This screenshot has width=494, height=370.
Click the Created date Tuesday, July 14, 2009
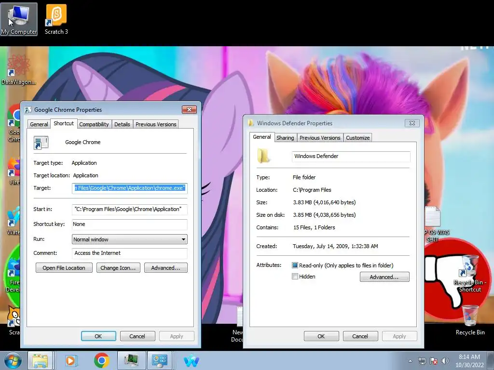click(335, 246)
